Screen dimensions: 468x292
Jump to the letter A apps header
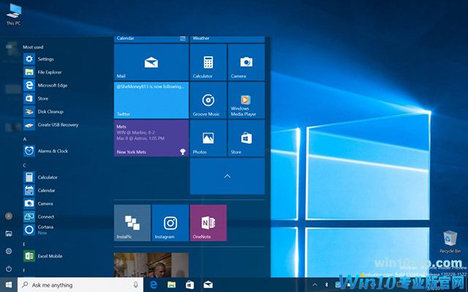[x=25, y=139]
